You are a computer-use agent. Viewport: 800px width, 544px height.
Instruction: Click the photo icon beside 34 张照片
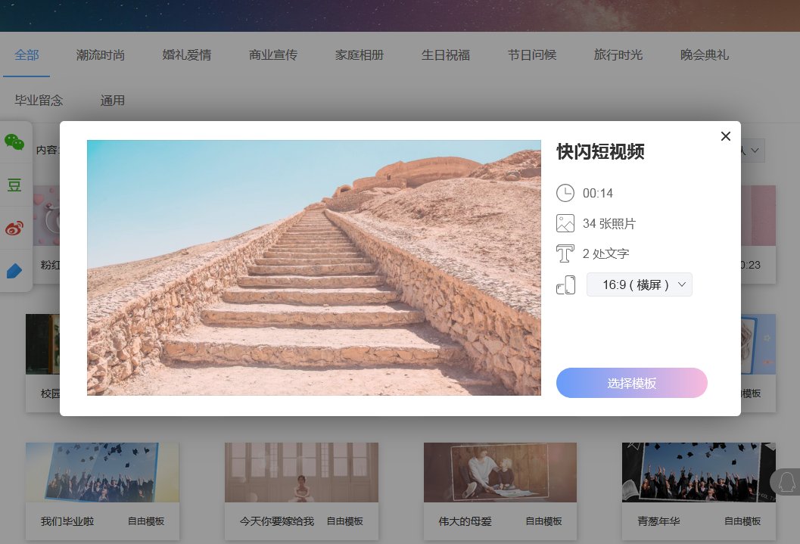point(565,223)
